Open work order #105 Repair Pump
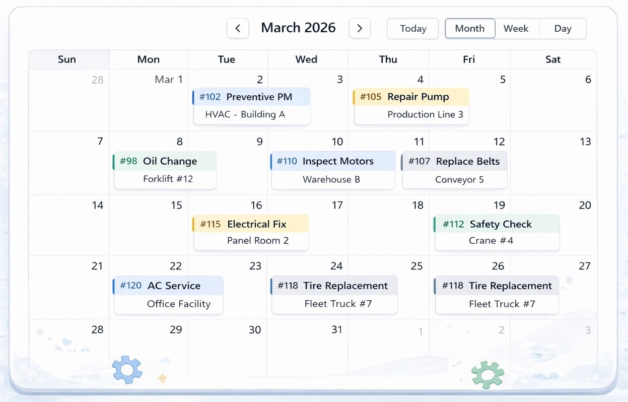 411,106
